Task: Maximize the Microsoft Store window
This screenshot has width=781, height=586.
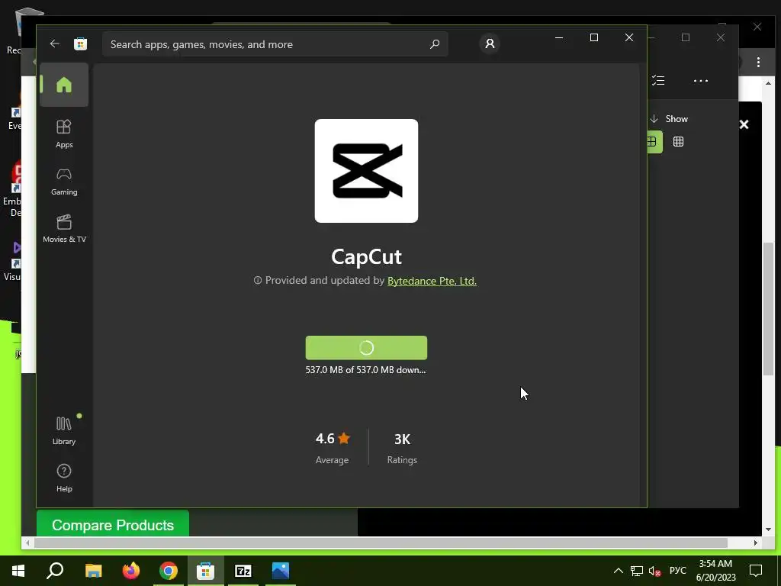Action: click(593, 37)
